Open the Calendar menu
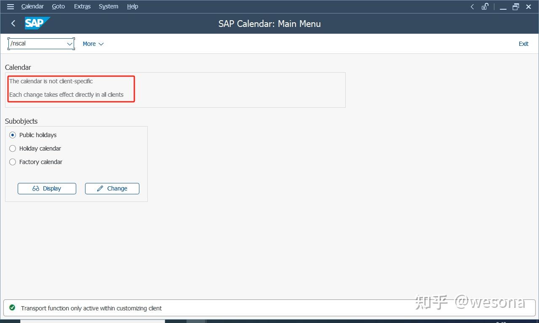Image resolution: width=539 pixels, height=323 pixels. [32, 6]
